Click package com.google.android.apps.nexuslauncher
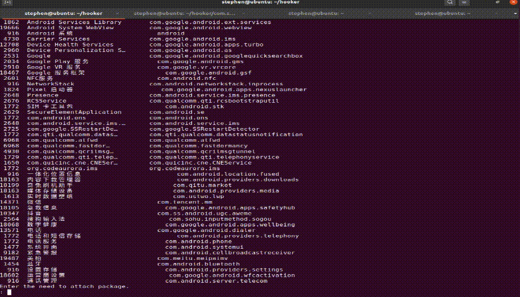The image size is (520, 297). [234, 90]
